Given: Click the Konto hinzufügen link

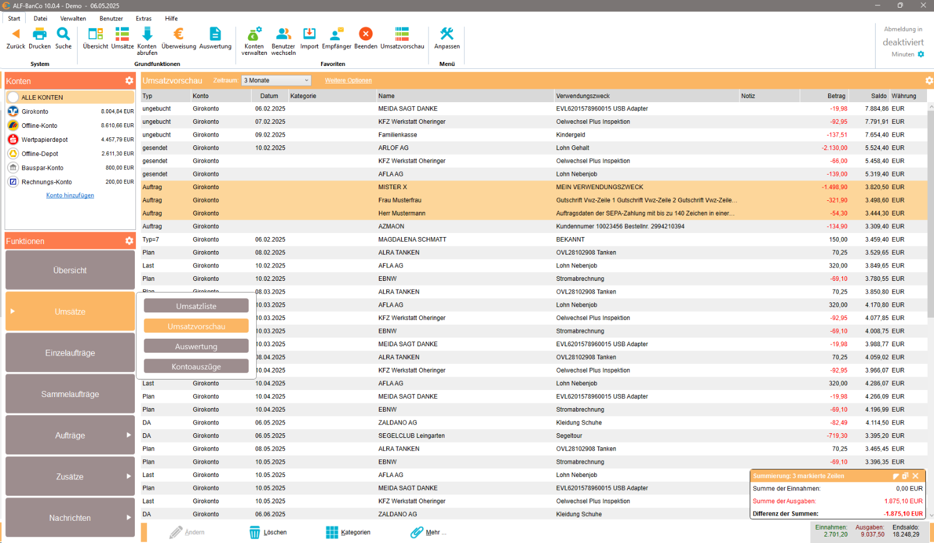Looking at the screenshot, I should (x=70, y=196).
